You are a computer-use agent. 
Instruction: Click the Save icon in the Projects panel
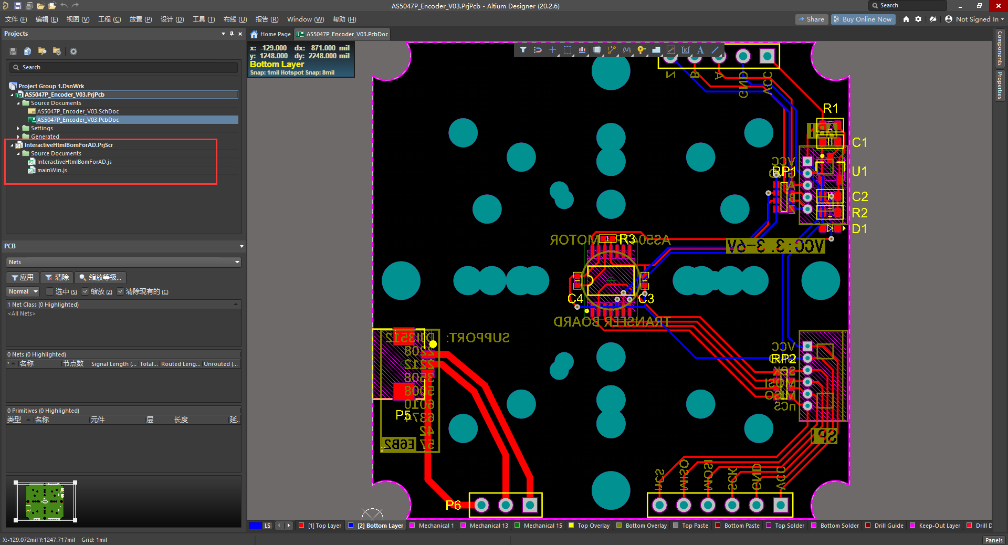point(12,51)
